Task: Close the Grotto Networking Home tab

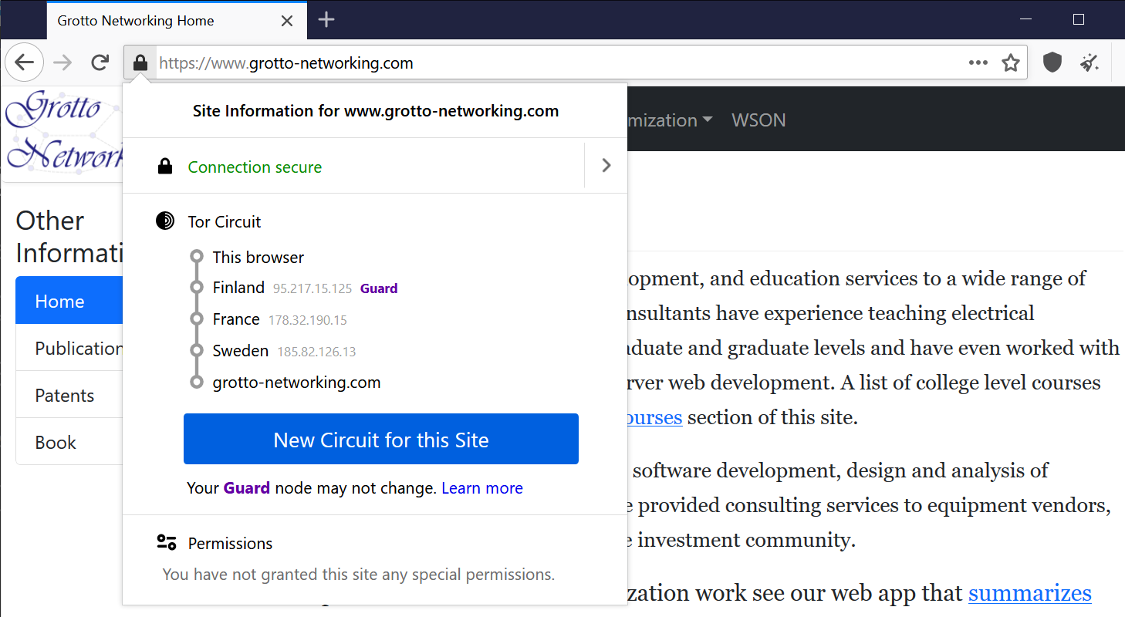Action: (x=287, y=21)
